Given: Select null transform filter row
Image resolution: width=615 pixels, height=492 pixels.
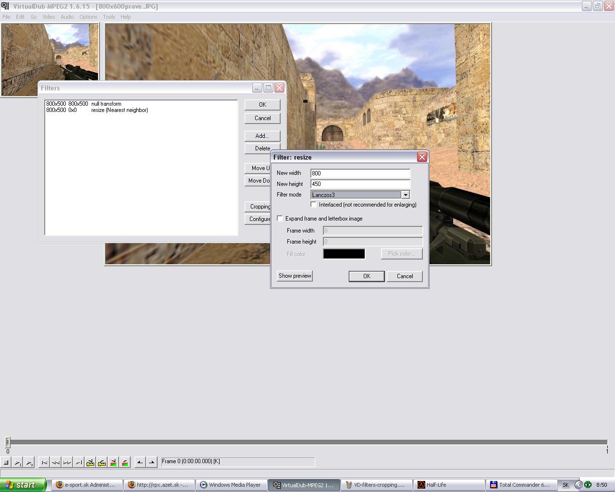Looking at the screenshot, I should point(141,104).
